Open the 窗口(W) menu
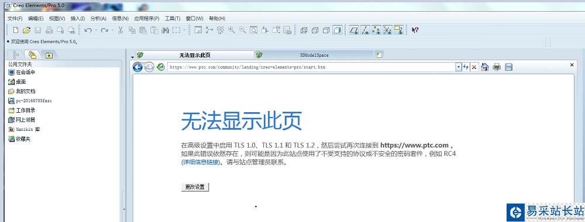 (x=194, y=19)
